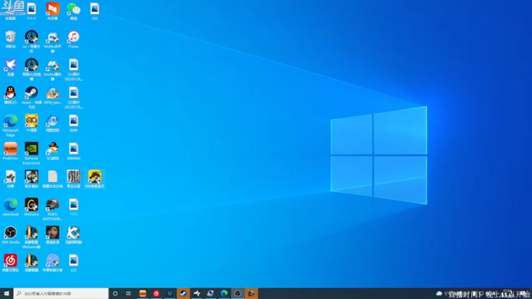Switch to Steam in the taskbar

(x=184, y=293)
